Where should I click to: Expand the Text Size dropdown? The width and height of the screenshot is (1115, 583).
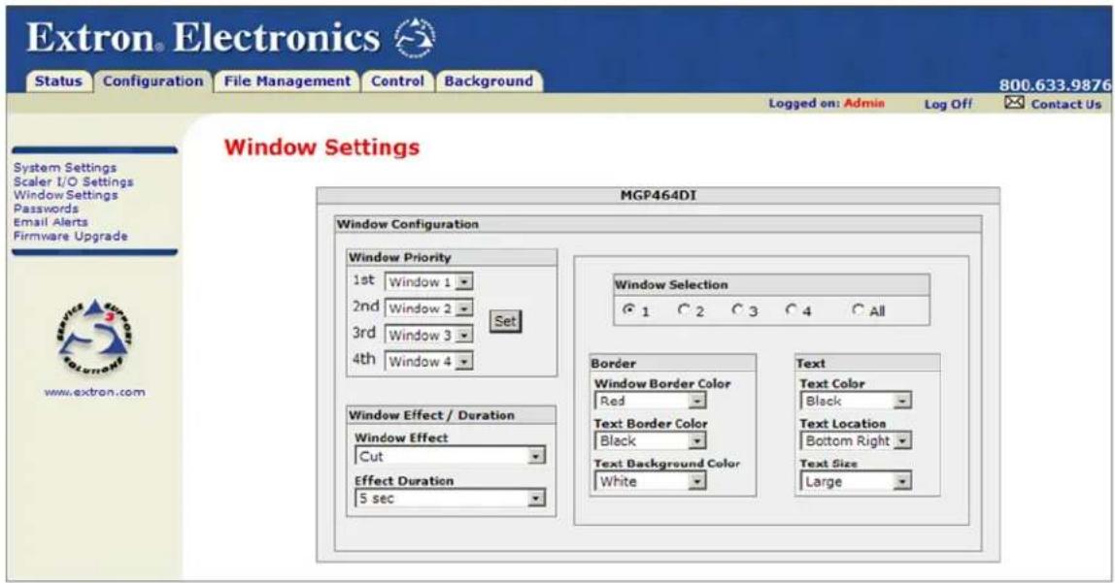(x=856, y=481)
